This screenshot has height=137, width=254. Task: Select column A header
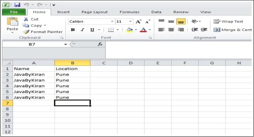[34, 63]
